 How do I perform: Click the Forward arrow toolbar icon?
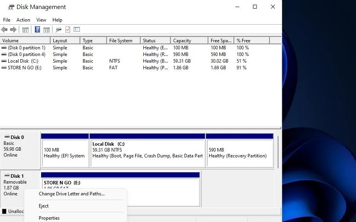pyautogui.click(x=13, y=29)
